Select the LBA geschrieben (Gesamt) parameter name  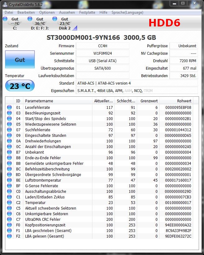[48, 231]
